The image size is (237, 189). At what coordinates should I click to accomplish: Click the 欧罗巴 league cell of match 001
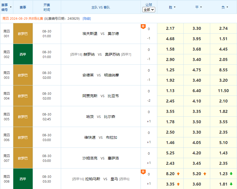(23, 34)
